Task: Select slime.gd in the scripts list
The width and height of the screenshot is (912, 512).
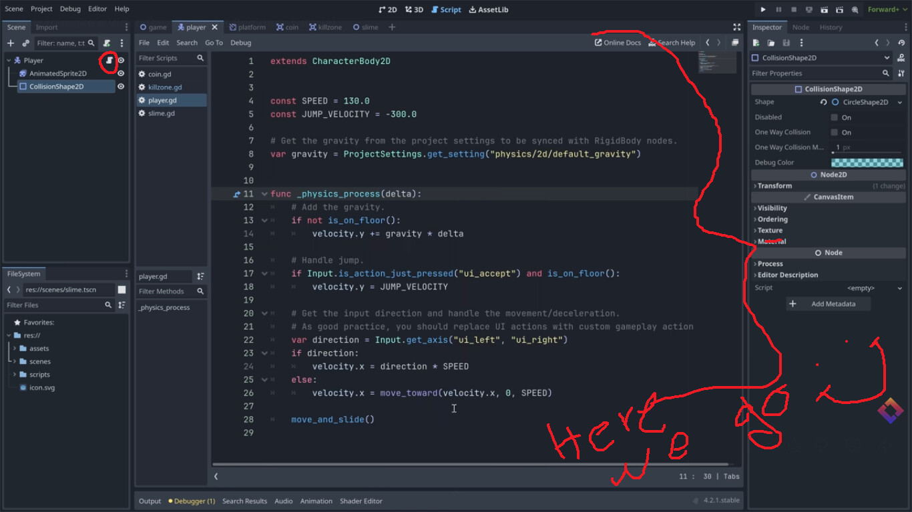Action: [x=161, y=113]
